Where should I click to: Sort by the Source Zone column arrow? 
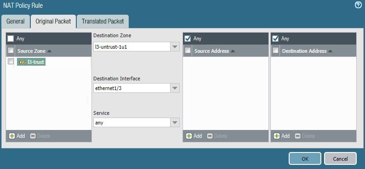49,51
